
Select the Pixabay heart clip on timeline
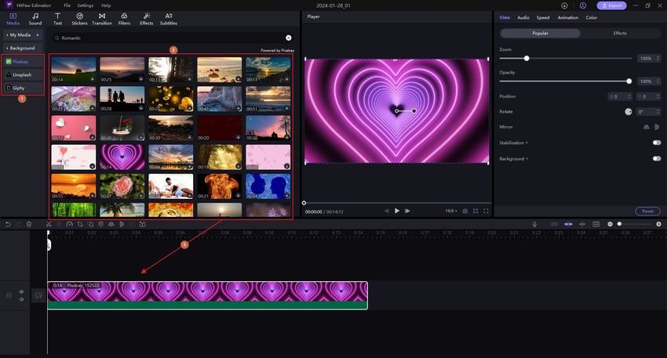click(208, 295)
